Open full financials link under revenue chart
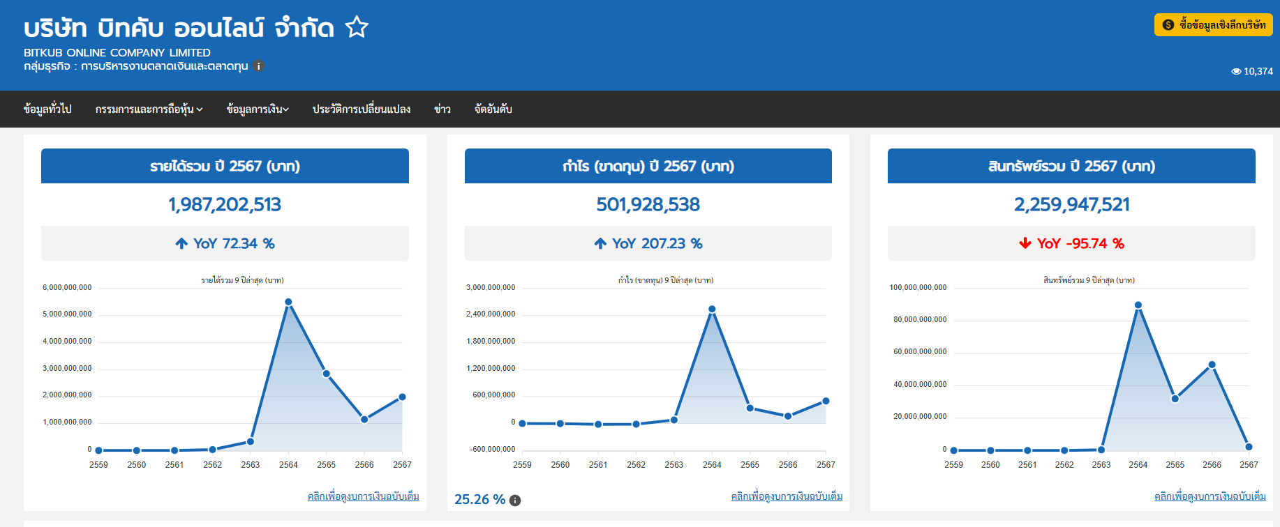Image resolution: width=1280 pixels, height=527 pixels. pos(363,496)
